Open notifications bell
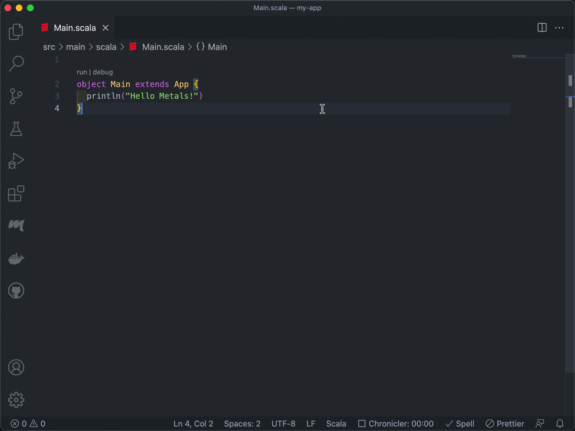 pos(560,424)
